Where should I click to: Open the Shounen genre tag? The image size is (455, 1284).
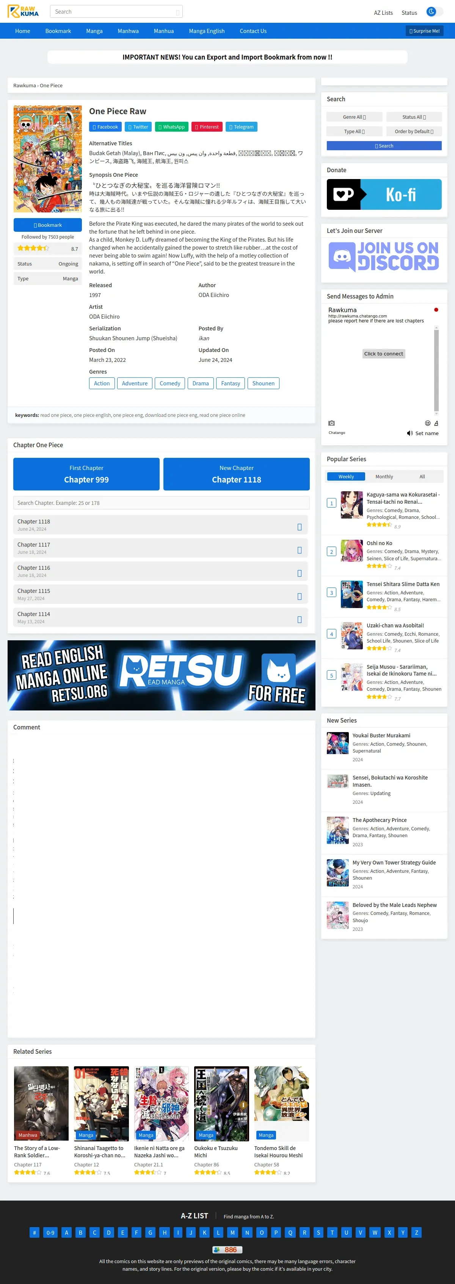pos(263,383)
